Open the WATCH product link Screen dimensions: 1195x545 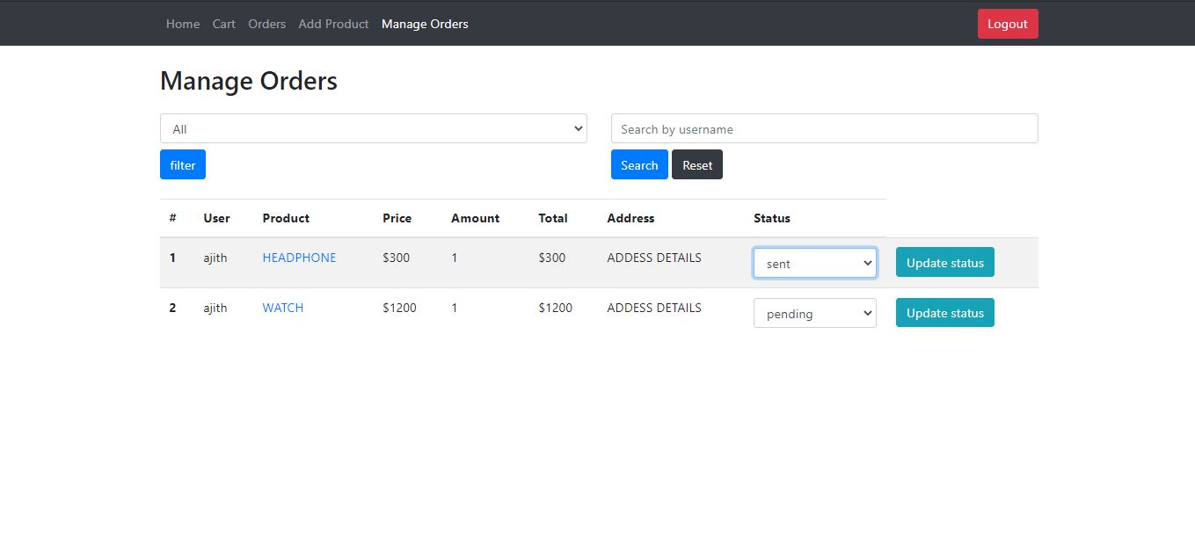283,308
